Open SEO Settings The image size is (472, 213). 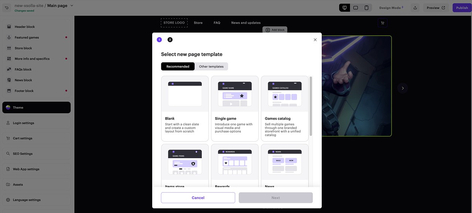pos(37,154)
